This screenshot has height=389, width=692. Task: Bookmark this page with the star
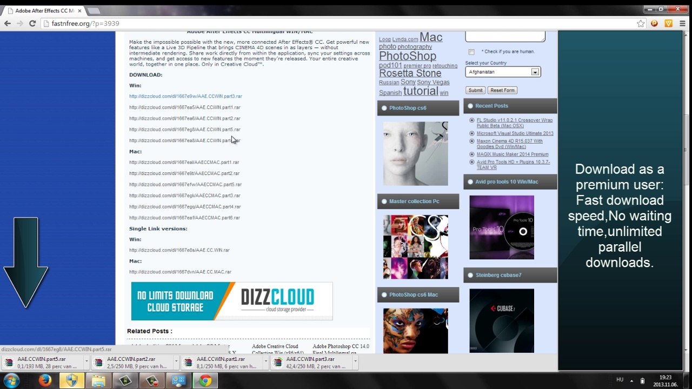point(641,23)
